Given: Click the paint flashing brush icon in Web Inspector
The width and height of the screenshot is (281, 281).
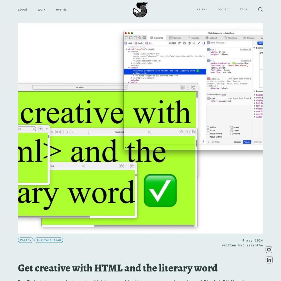Looking at the screenshot, I should pos(199,43).
